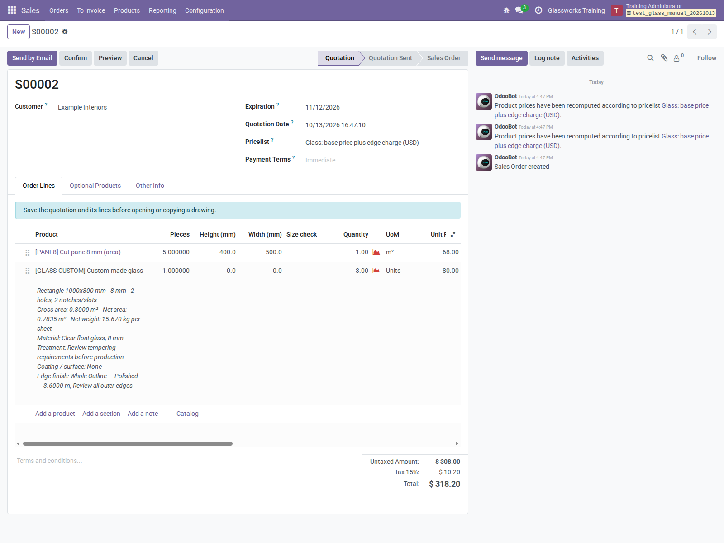Open forecast chart icon on PANE8 line

coord(376,252)
